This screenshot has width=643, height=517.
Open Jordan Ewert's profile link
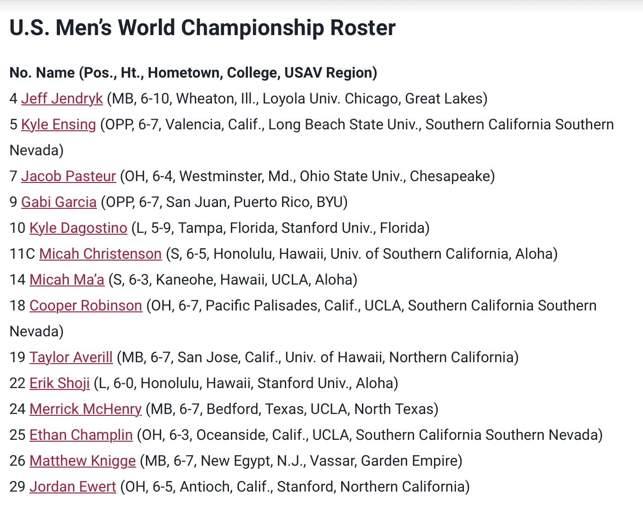[x=72, y=487]
